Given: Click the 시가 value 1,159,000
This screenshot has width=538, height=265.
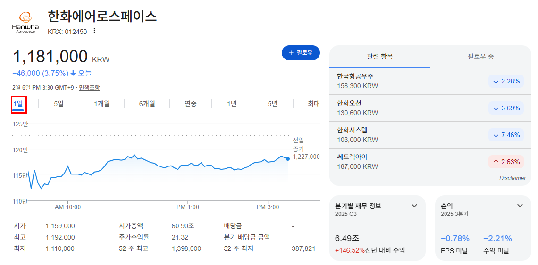Looking at the screenshot, I should point(60,226).
